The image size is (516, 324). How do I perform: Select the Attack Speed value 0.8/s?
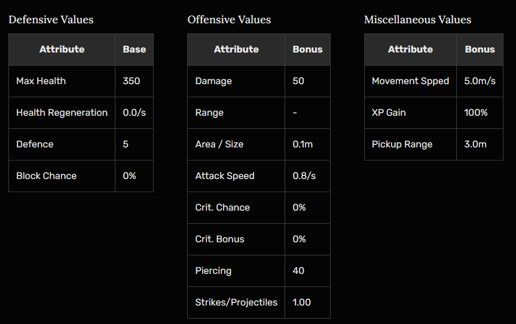coord(303,176)
